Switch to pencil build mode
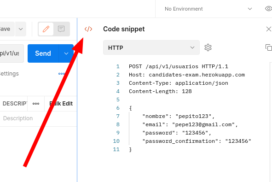Viewport: 272px width, 182px height. (46, 29)
